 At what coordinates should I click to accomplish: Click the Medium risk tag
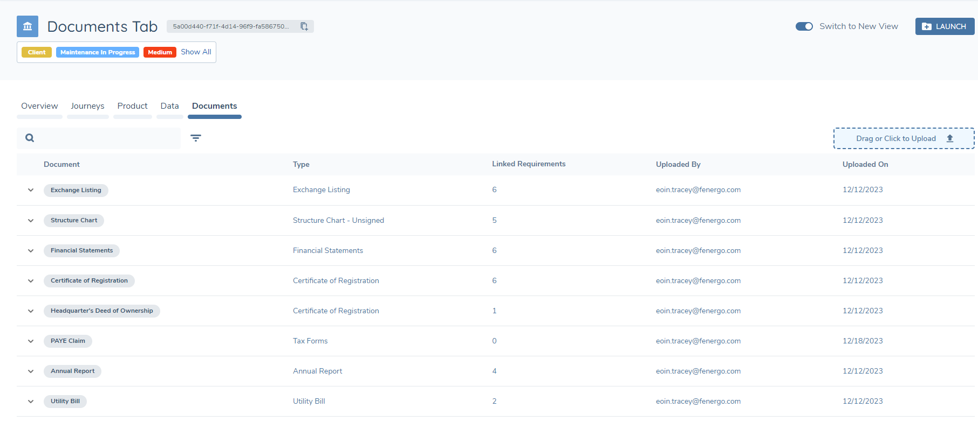pyautogui.click(x=160, y=52)
